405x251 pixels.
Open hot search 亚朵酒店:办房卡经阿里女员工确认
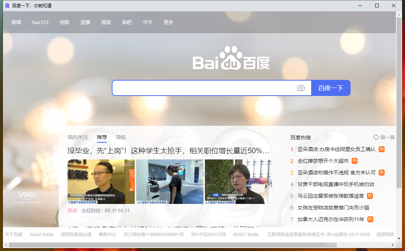tap(337, 149)
